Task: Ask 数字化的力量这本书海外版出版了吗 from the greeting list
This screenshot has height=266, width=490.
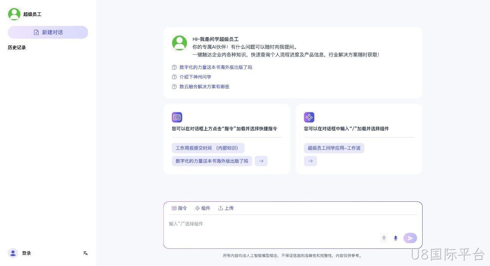Action: 216,67
